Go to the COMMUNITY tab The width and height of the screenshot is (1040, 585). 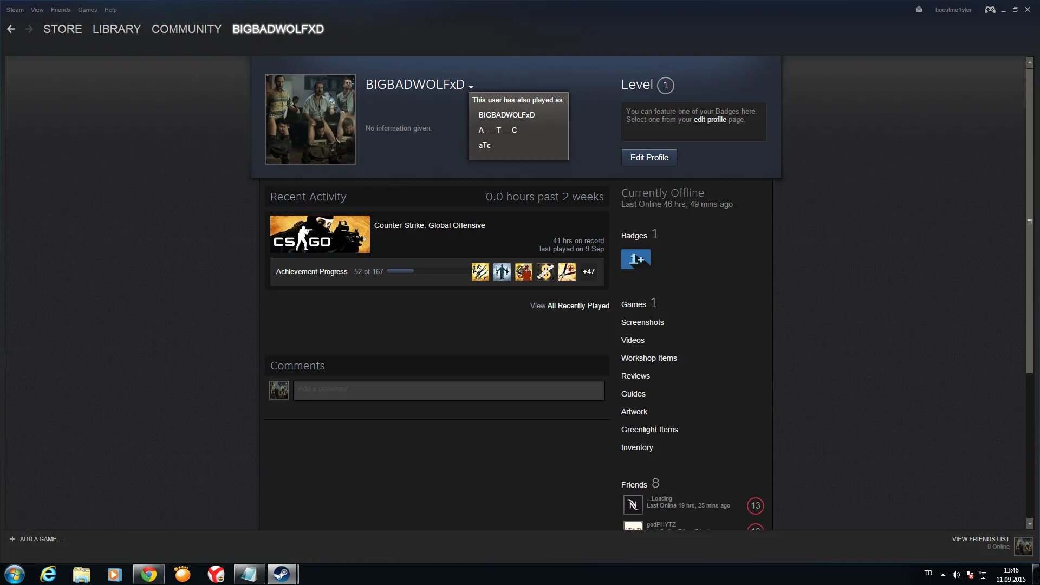point(186,29)
